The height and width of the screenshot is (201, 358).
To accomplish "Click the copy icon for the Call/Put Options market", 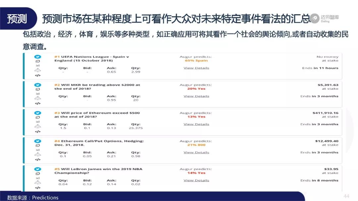I will coord(38,145).
